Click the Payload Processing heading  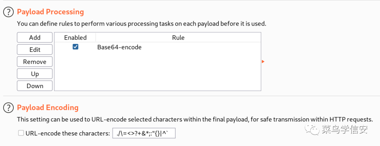pyautogui.click(x=50, y=12)
